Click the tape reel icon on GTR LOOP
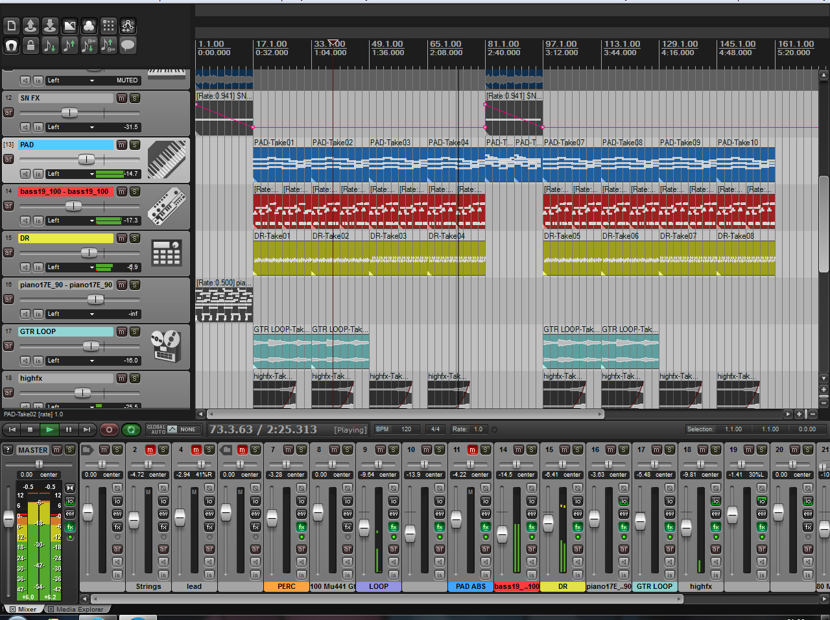This screenshot has height=620, width=830. point(166,346)
